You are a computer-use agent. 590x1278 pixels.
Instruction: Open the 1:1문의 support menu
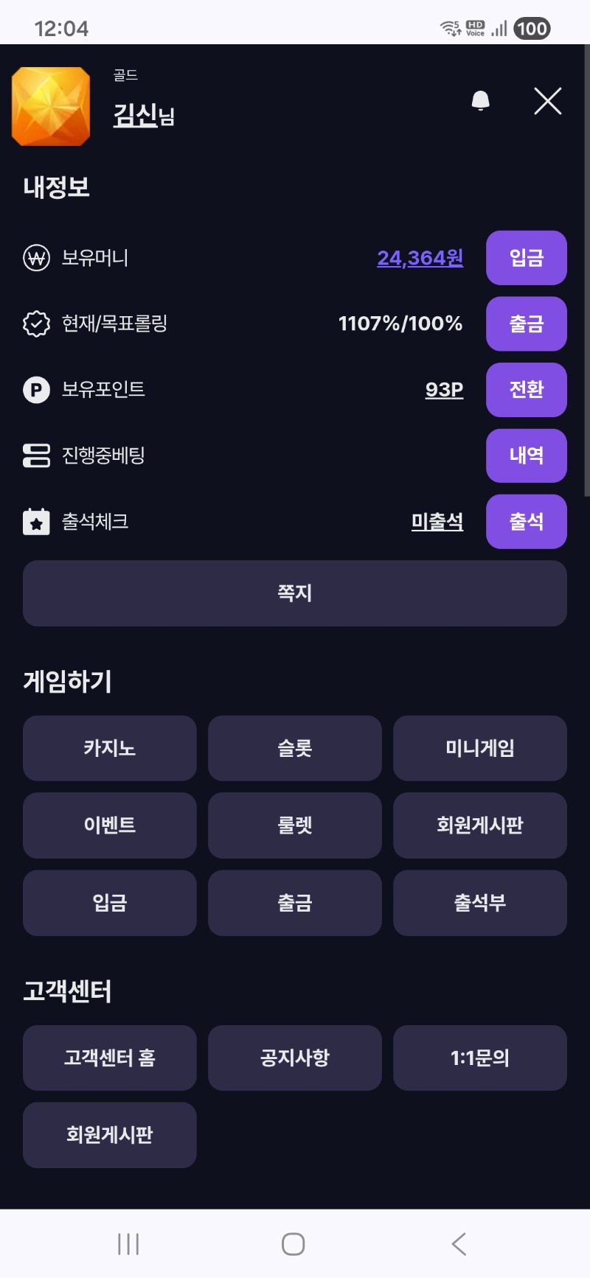[x=480, y=1058]
